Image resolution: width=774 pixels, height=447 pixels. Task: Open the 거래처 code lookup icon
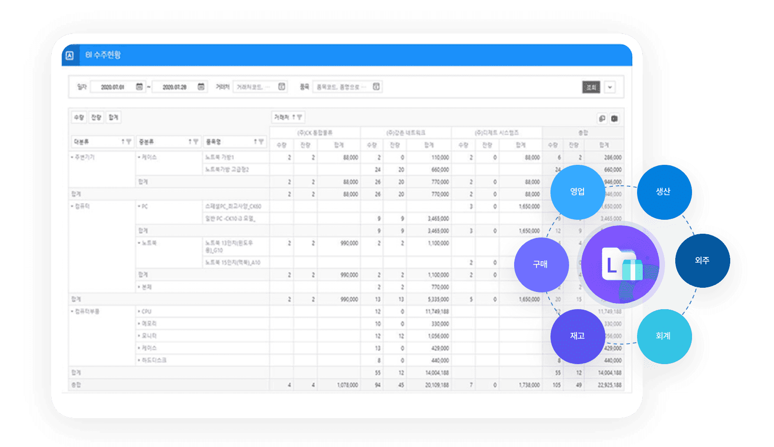click(282, 87)
